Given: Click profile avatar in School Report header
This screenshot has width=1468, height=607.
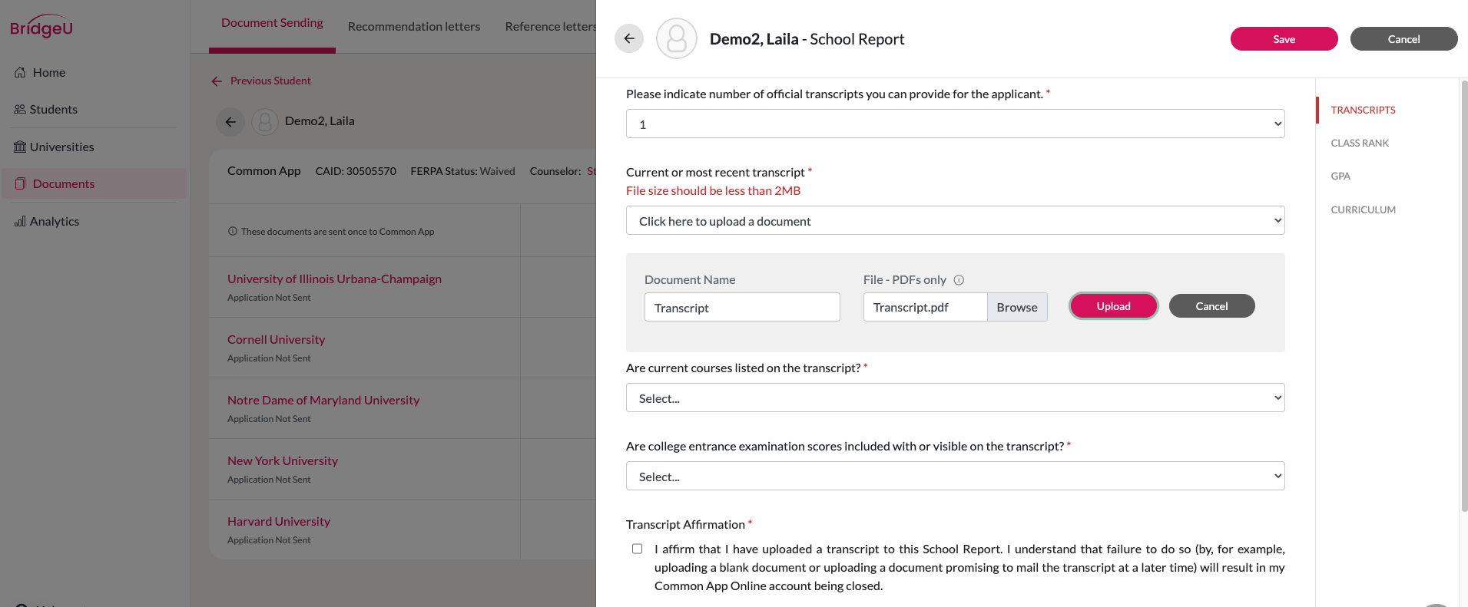Looking at the screenshot, I should [x=677, y=38].
